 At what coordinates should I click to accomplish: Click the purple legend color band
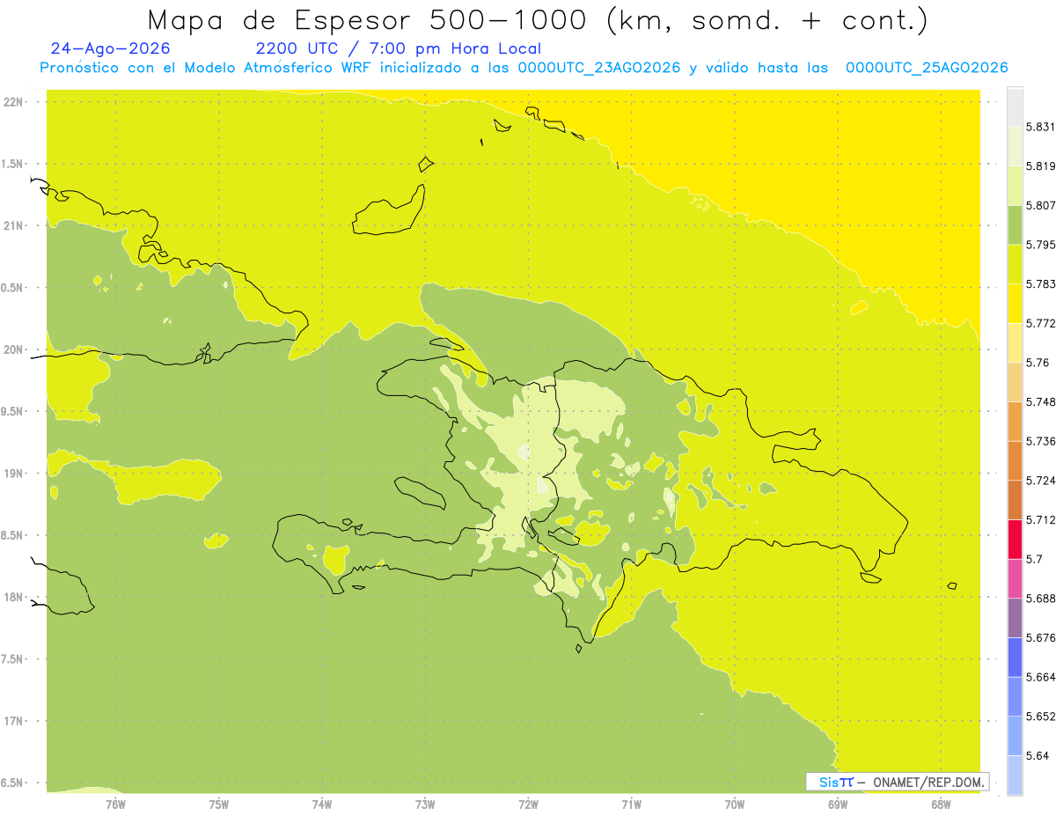point(1015,618)
